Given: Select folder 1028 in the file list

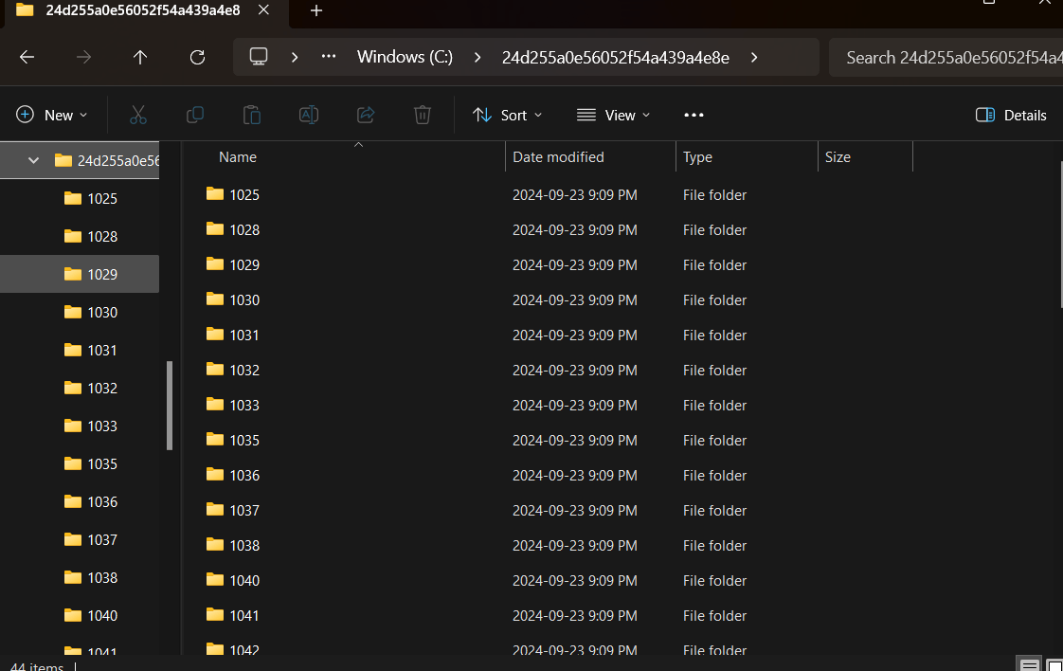Looking at the screenshot, I should point(244,230).
